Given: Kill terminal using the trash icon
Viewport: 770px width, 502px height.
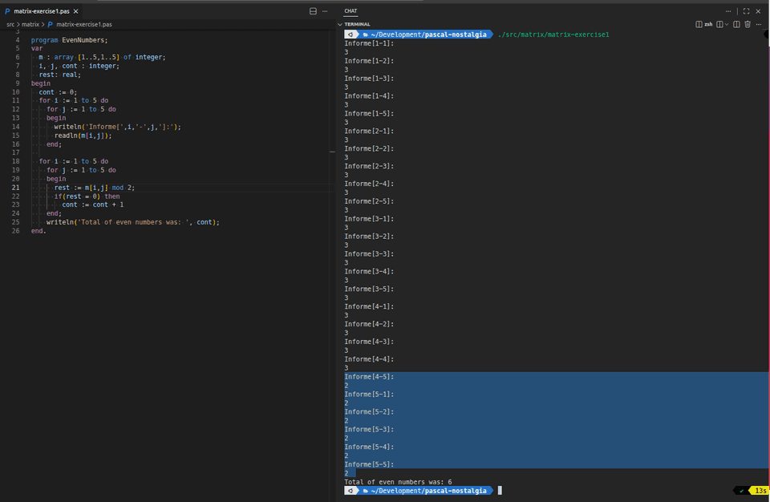Looking at the screenshot, I should [x=748, y=24].
